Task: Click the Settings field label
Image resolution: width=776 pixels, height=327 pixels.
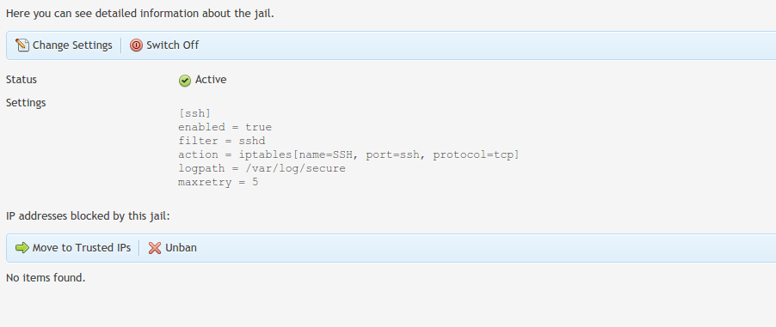Action: pos(26,103)
